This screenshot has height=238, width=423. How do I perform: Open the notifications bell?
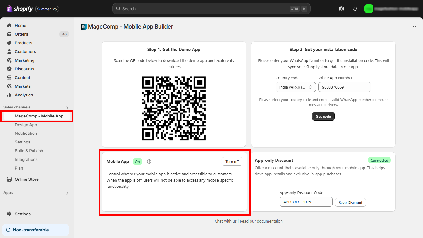[355, 9]
